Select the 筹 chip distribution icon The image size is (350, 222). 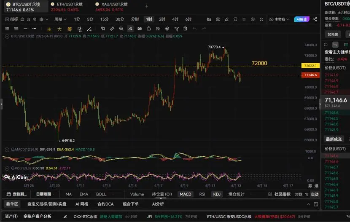point(70,29)
